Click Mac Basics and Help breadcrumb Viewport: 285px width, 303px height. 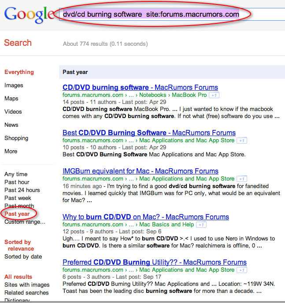pos(167,225)
